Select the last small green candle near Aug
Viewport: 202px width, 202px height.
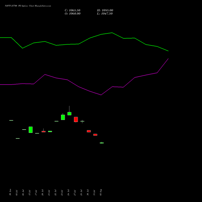tap(102, 143)
